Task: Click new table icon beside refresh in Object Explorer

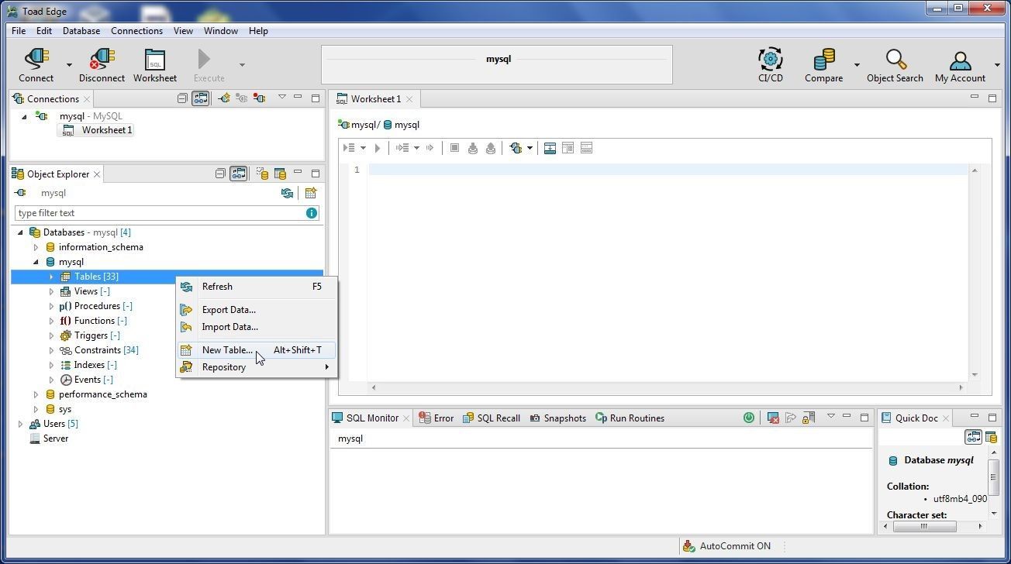Action: pos(310,193)
